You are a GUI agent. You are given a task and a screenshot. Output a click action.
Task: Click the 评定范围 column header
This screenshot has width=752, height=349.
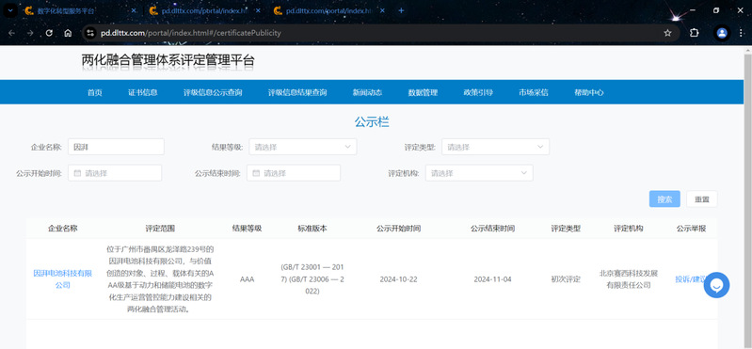click(160, 229)
